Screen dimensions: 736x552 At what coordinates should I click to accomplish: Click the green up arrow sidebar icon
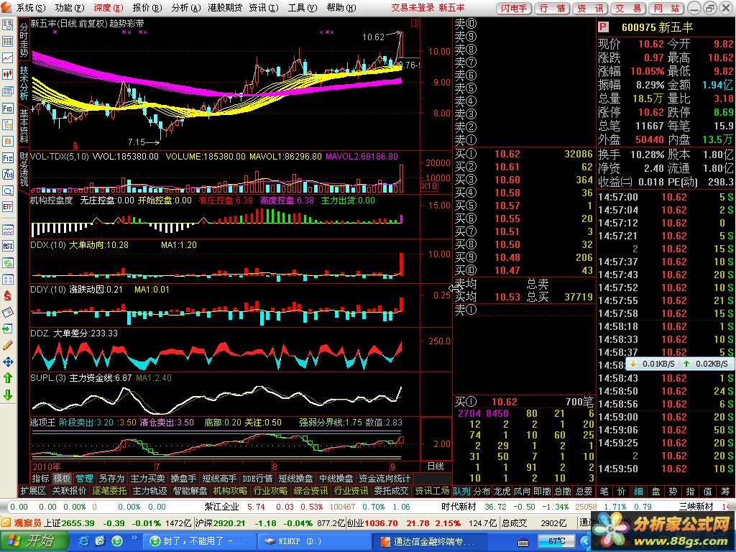click(7, 378)
